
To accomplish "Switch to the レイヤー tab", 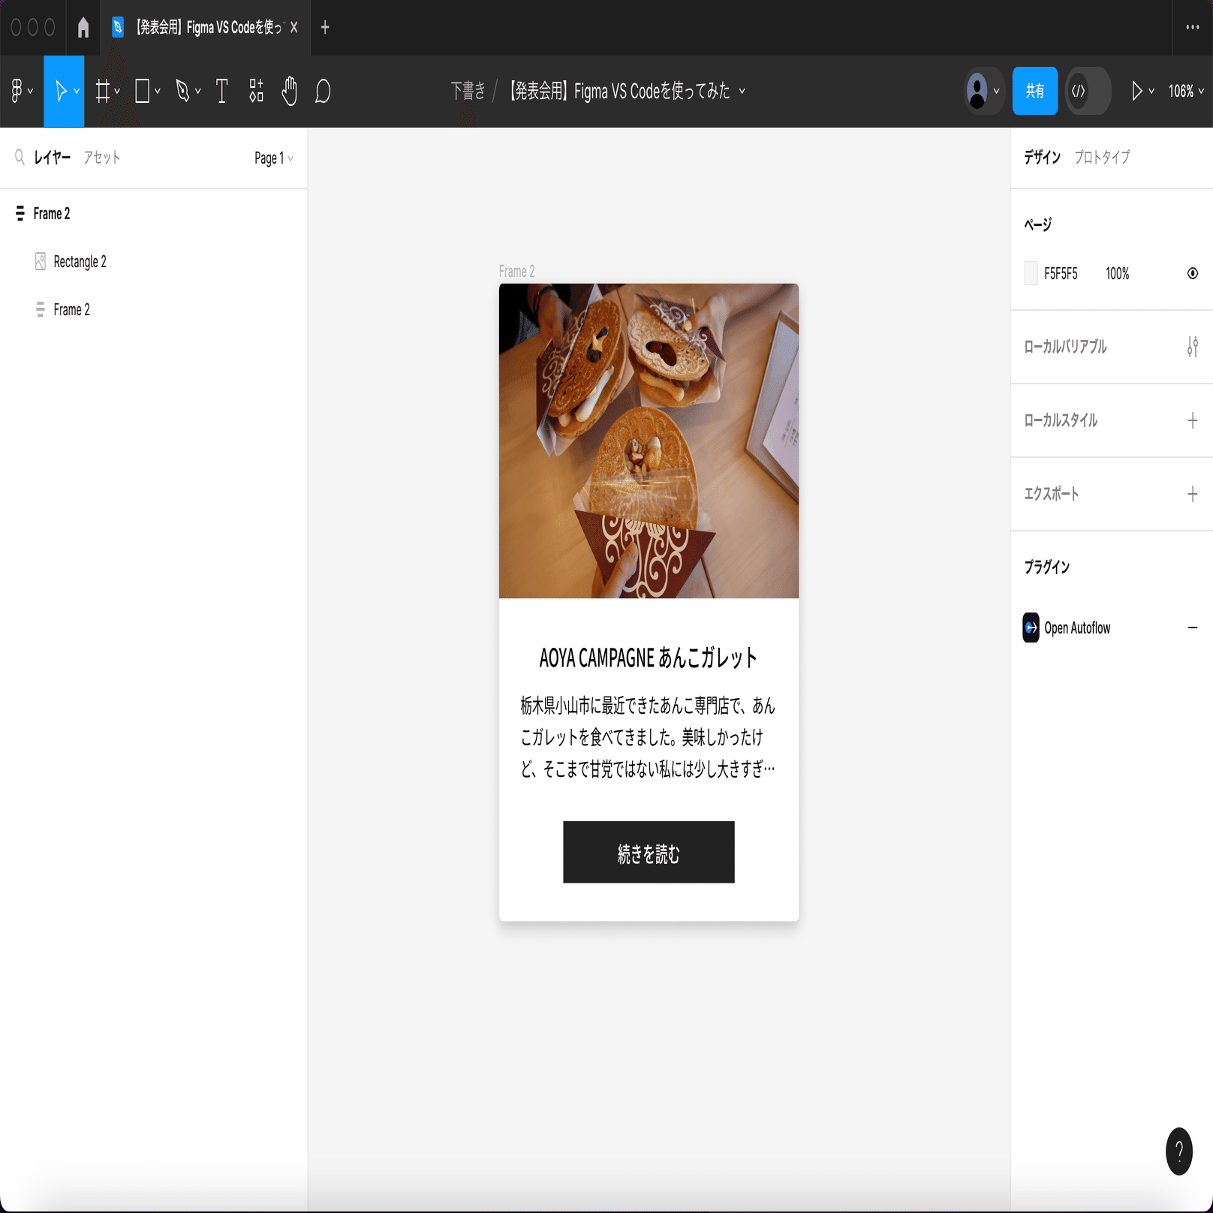I will click(52, 157).
